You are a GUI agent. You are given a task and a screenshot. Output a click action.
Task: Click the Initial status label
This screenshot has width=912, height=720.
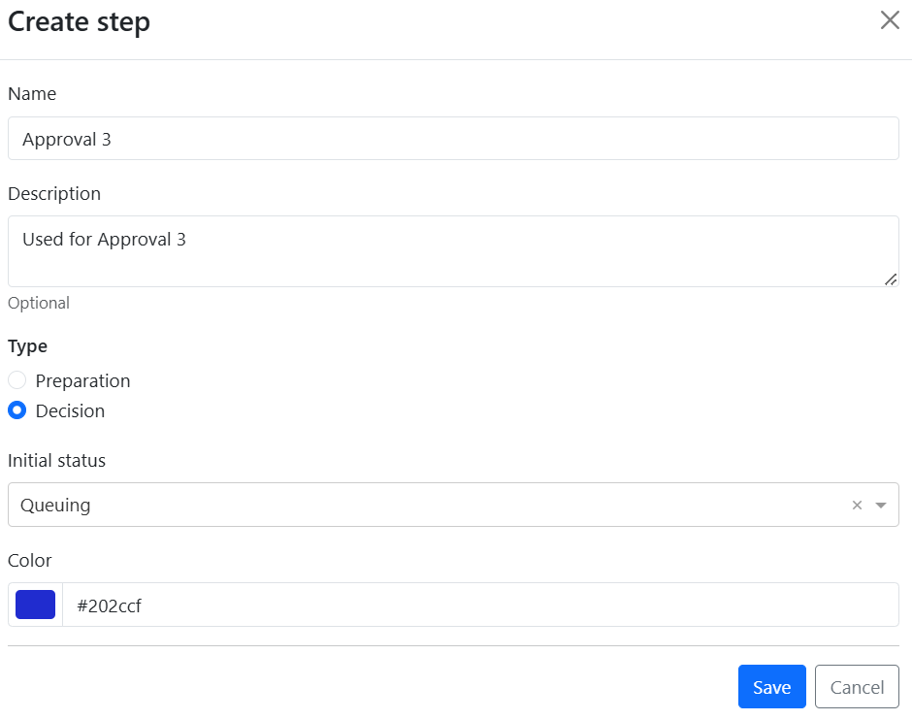(56, 461)
